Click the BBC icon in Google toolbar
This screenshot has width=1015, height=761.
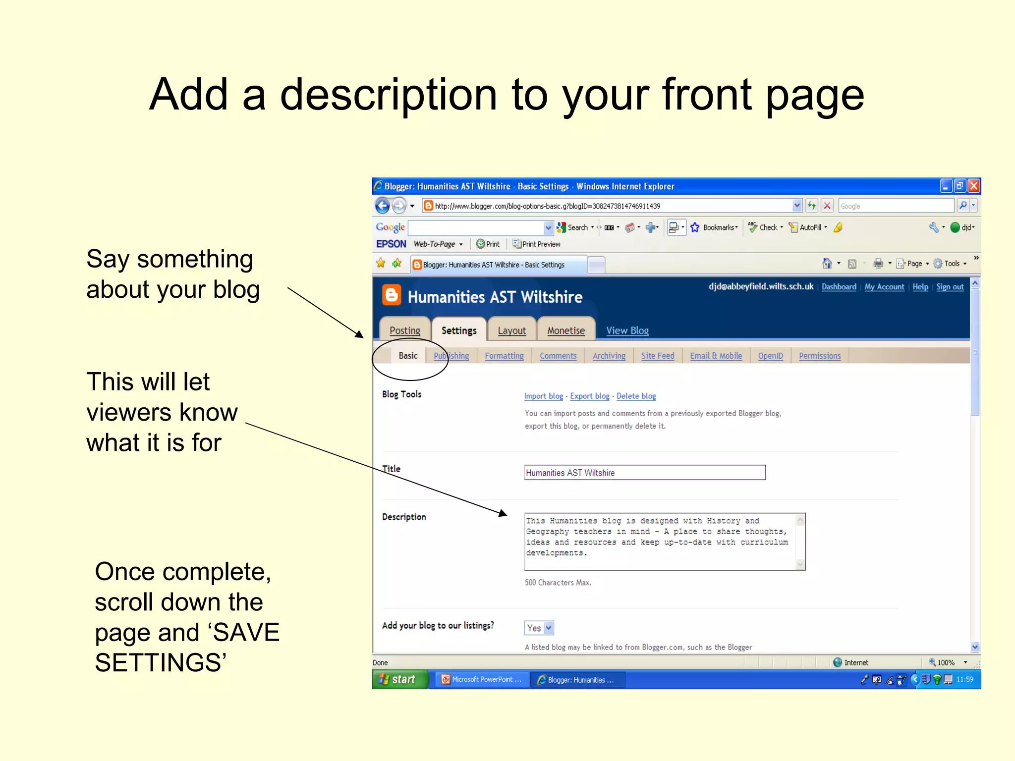609,227
